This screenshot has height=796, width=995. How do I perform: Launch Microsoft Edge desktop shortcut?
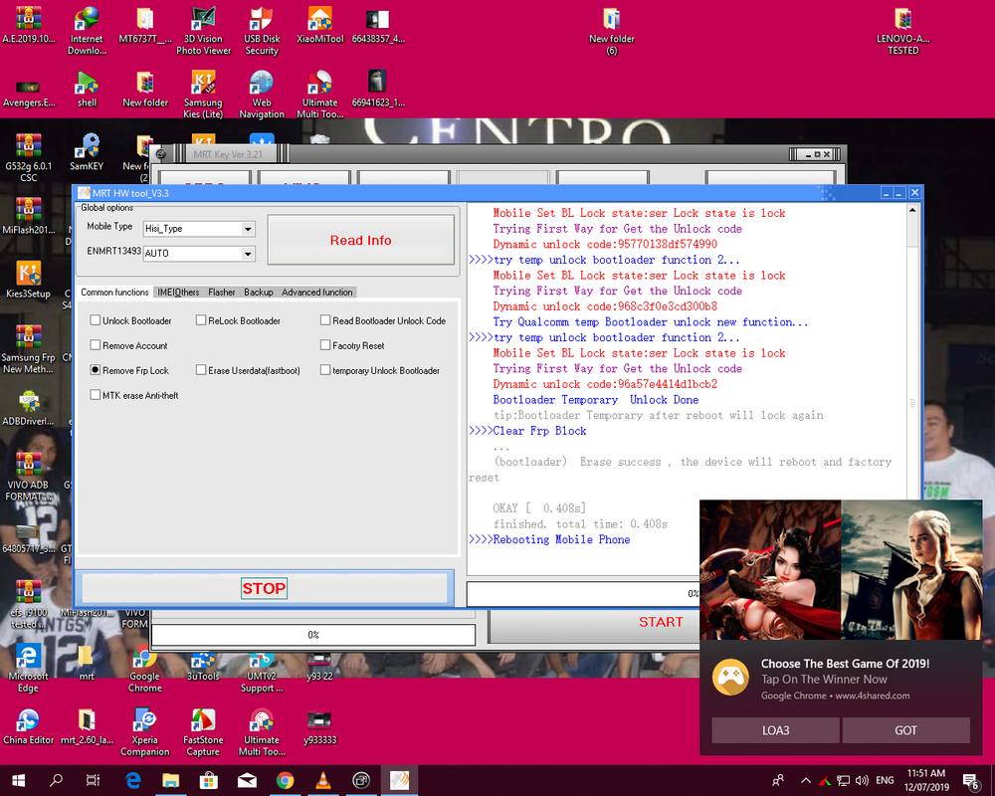pyautogui.click(x=28, y=668)
